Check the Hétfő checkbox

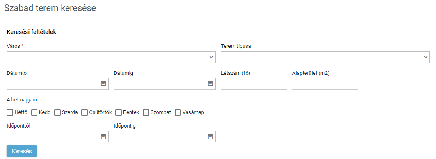10,112
